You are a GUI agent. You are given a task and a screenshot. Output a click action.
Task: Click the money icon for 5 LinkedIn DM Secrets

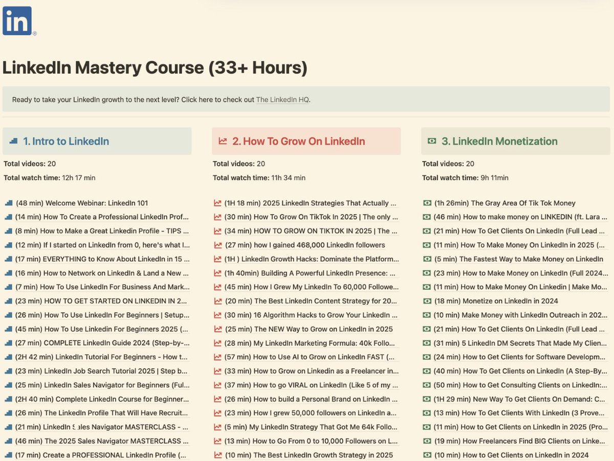(427, 343)
